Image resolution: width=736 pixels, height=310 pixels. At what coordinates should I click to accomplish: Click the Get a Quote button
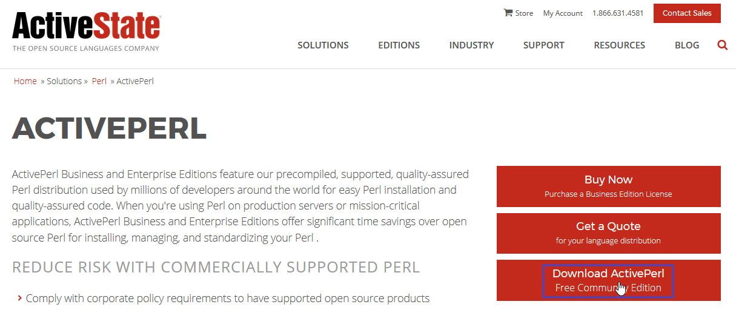[x=608, y=233]
